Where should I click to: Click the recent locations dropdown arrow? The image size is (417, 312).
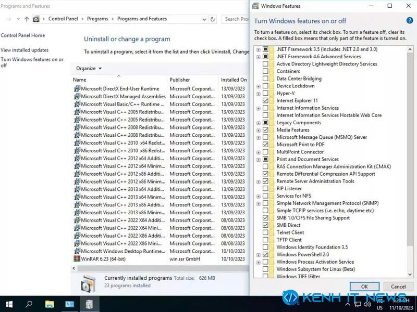18,19
